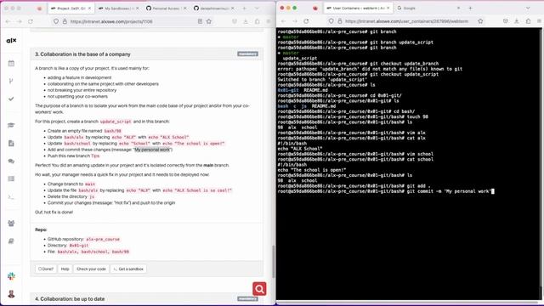Click the terminal git commit command line
This screenshot has height=306, width=544.
tap(386, 191)
